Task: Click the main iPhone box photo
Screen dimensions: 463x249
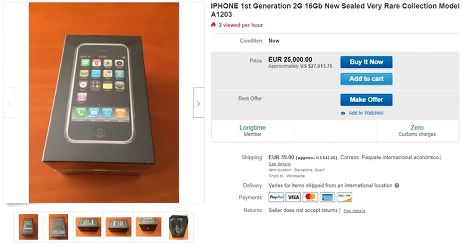Action: click(x=104, y=102)
